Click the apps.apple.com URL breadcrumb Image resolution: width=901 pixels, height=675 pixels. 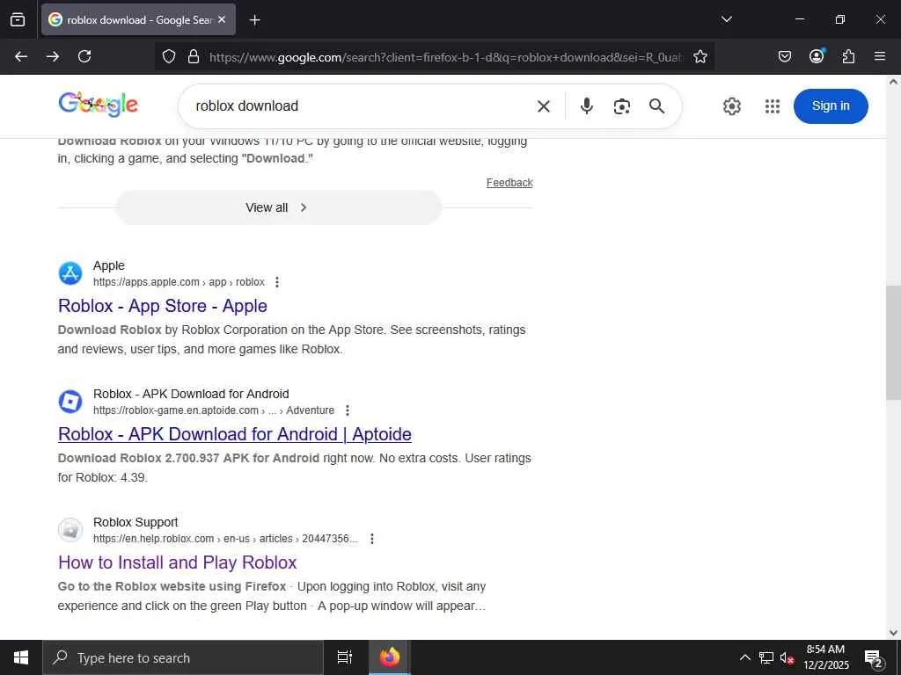179,282
